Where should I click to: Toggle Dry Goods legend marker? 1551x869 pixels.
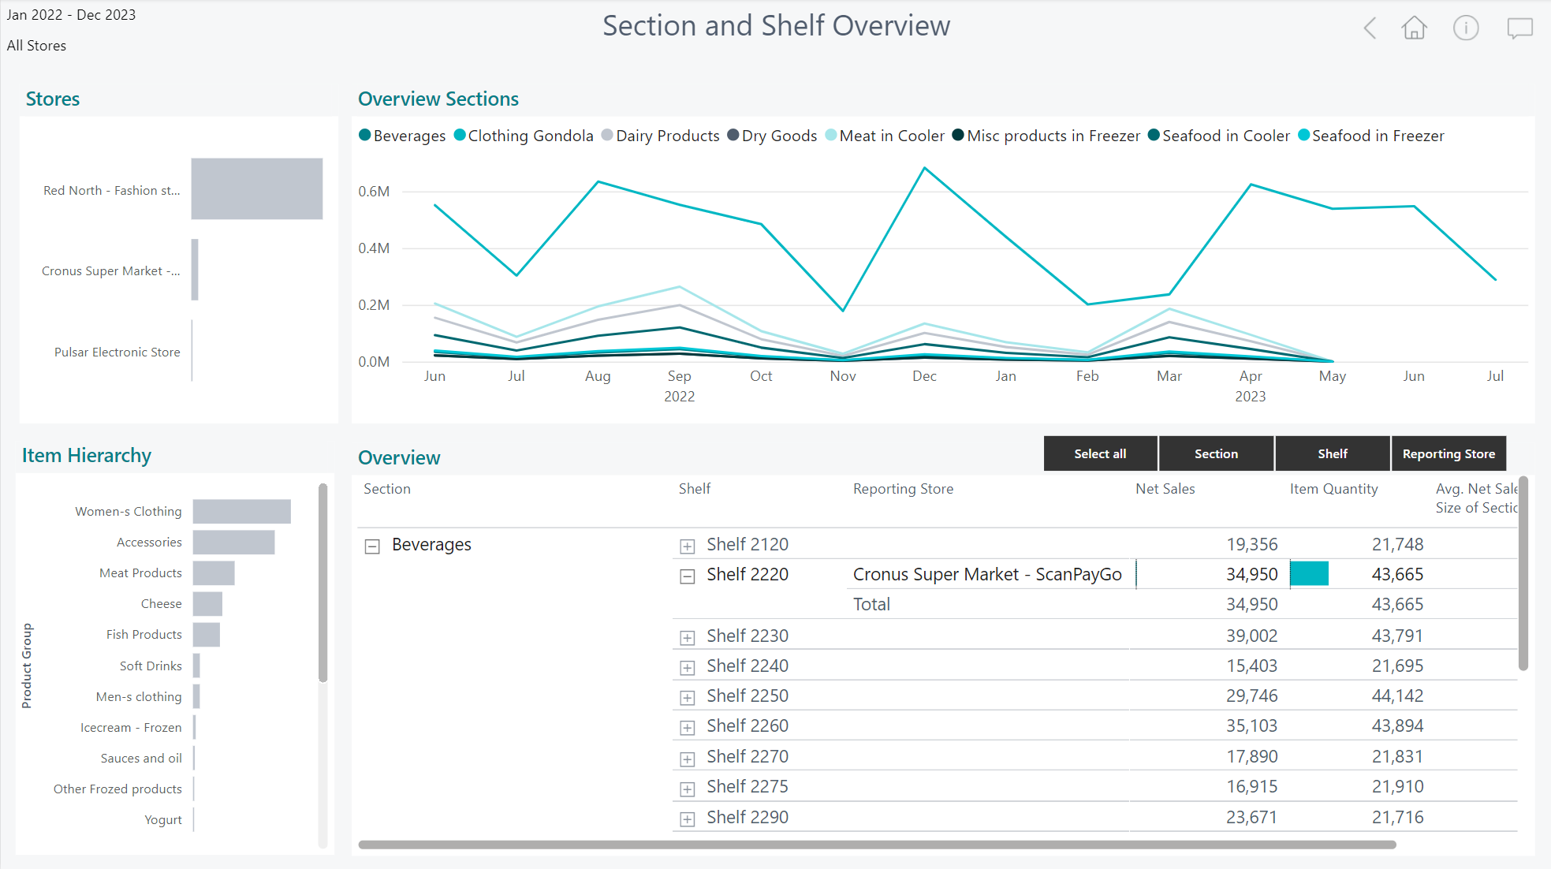(733, 136)
